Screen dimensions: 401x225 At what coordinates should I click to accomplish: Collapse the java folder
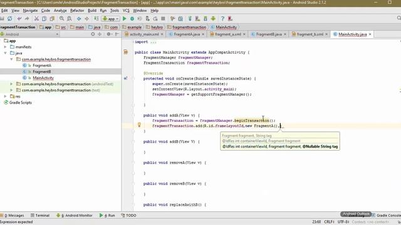(6, 53)
